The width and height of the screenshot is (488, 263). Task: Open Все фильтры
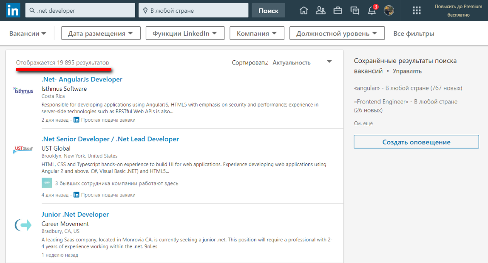click(x=414, y=34)
